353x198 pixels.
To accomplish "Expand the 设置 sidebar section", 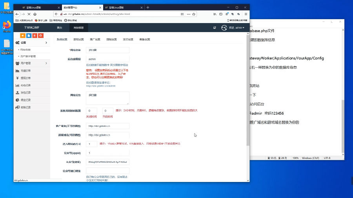I will pyautogui.click(x=31, y=43).
